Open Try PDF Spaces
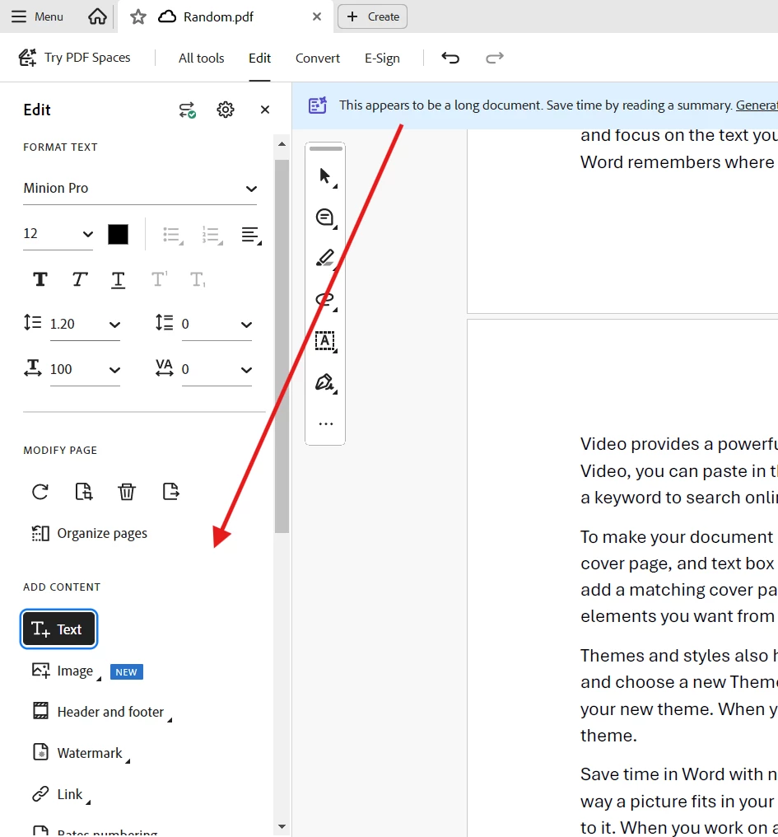 point(74,58)
